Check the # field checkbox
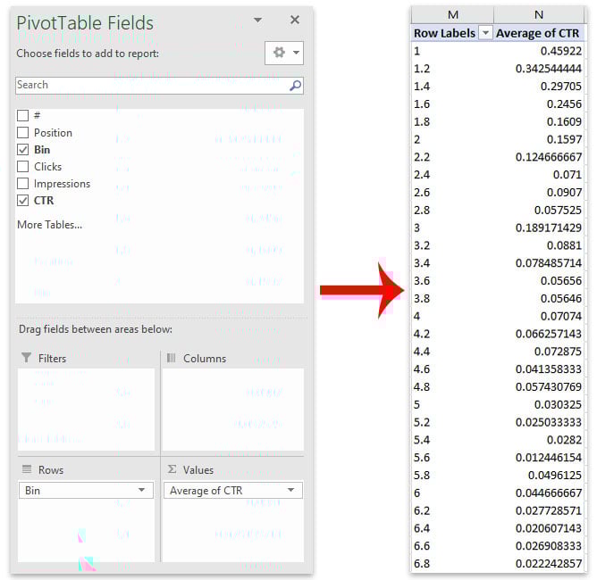597x580 pixels. [x=23, y=115]
